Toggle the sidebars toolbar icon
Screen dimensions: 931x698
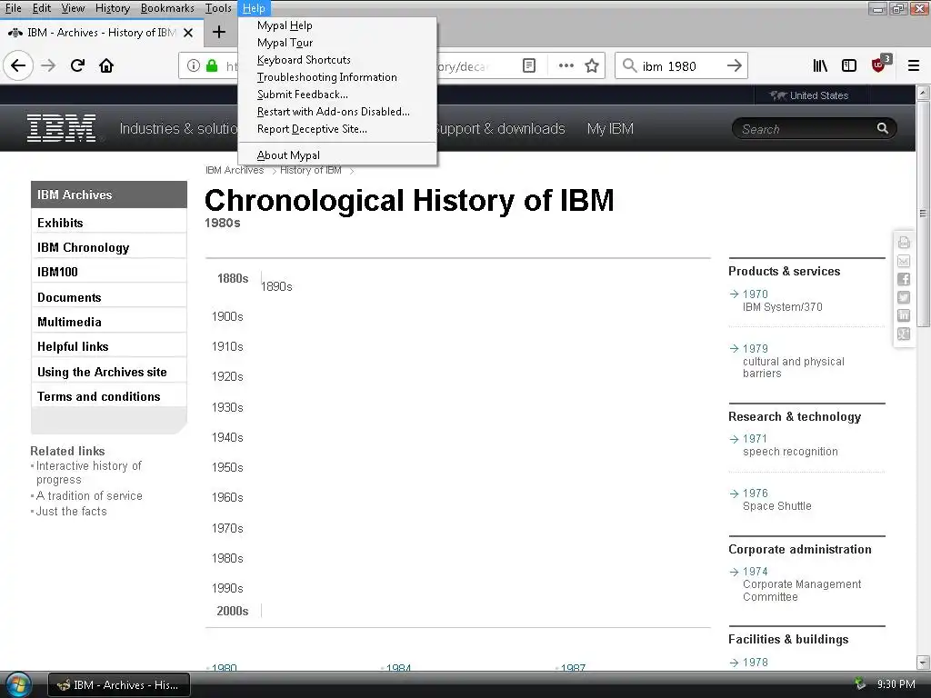point(849,65)
